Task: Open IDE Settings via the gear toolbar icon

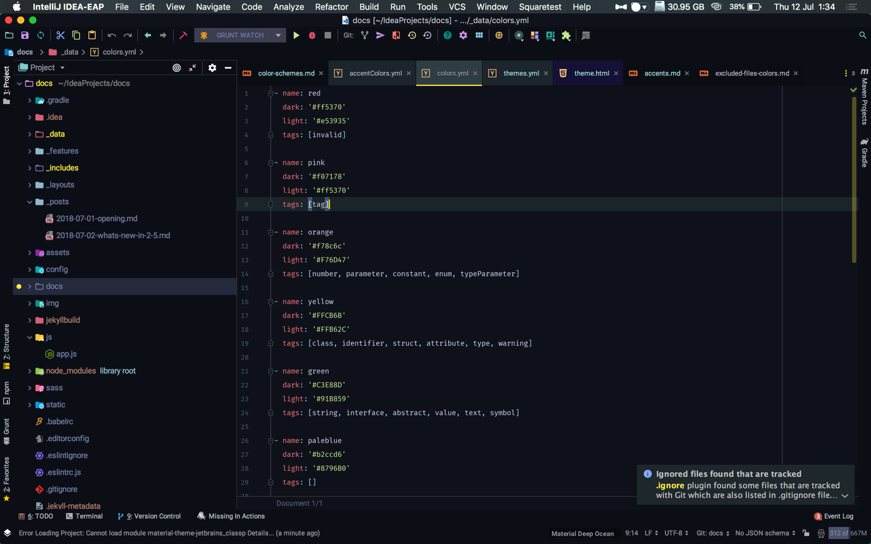Action: pyautogui.click(x=462, y=35)
